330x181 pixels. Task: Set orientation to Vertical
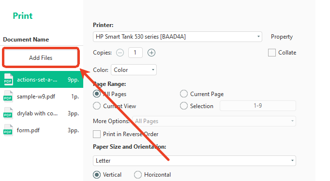click(x=97, y=175)
